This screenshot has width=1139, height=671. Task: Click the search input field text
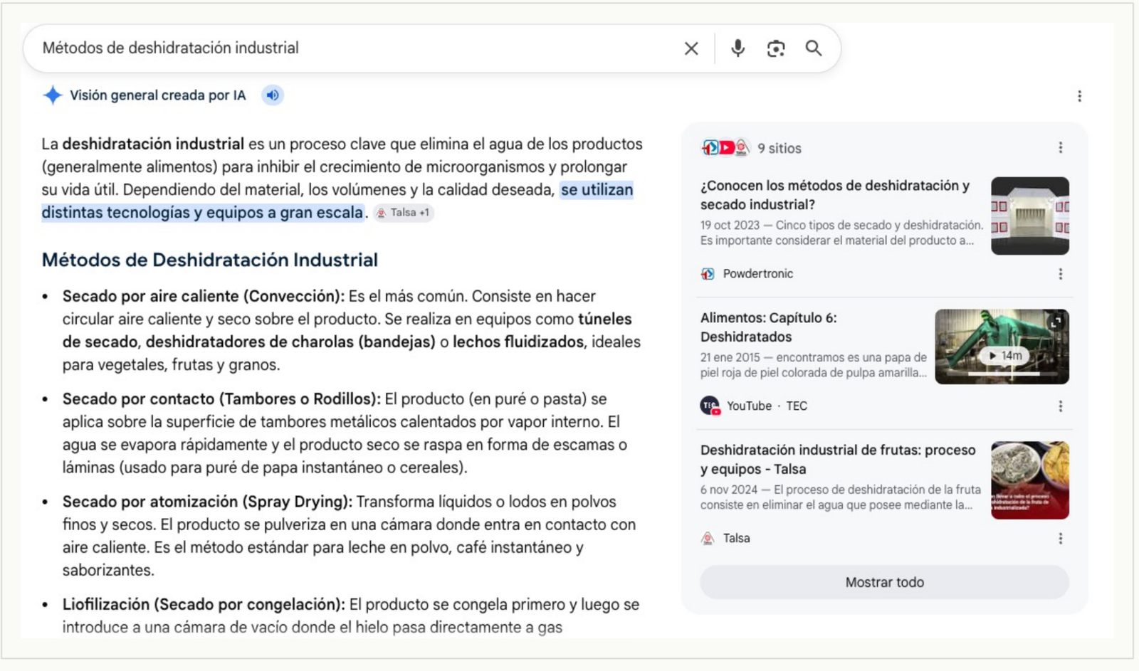point(171,48)
